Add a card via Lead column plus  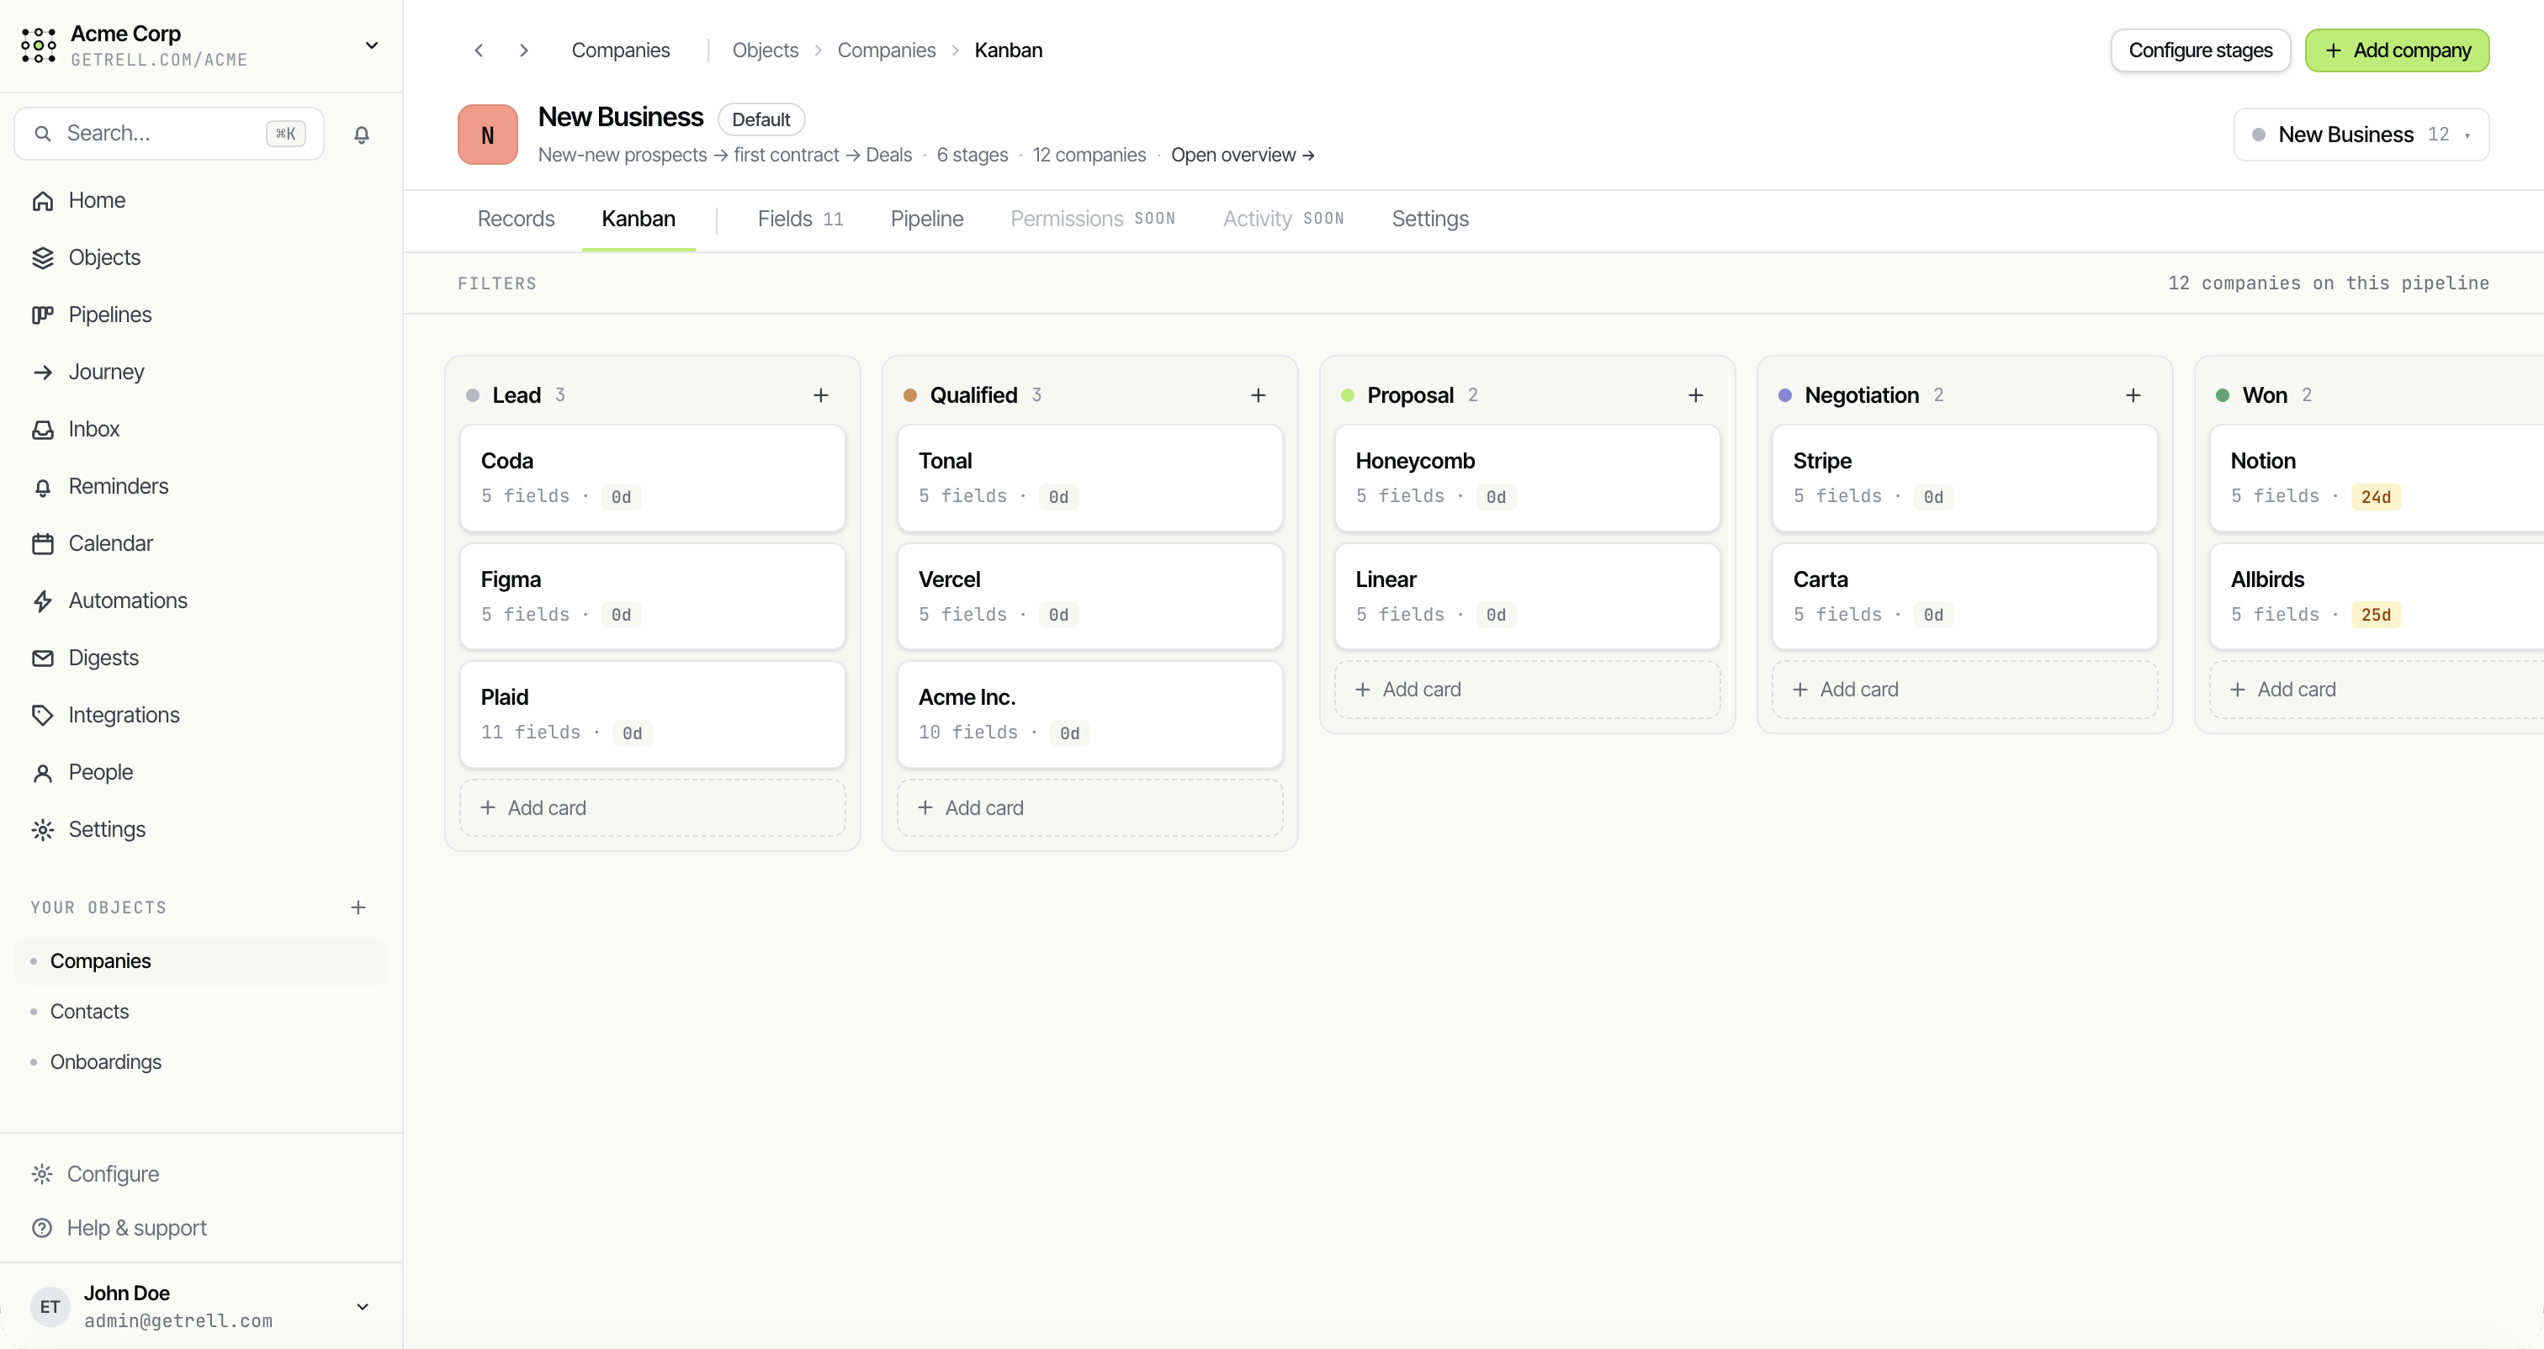(821, 396)
